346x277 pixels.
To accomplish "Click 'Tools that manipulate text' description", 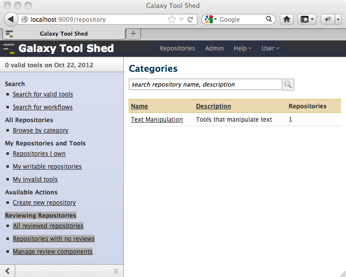I will point(234,120).
